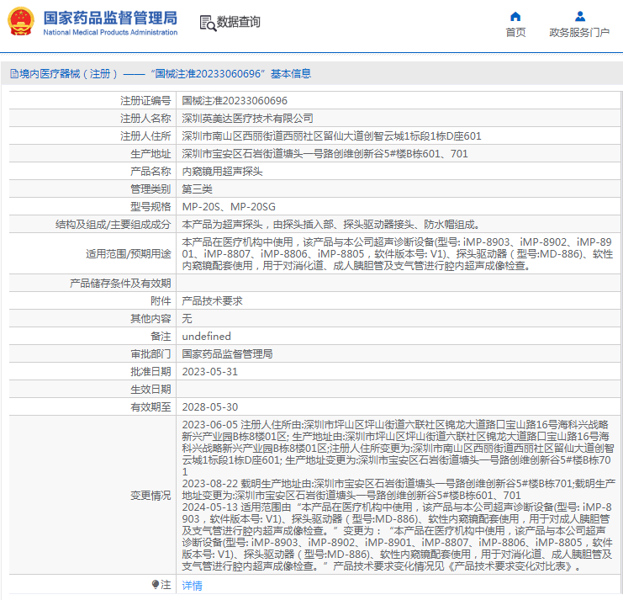Click model value MP-20S、MP-20SG
This screenshot has width=623, height=600.
pyautogui.click(x=229, y=207)
